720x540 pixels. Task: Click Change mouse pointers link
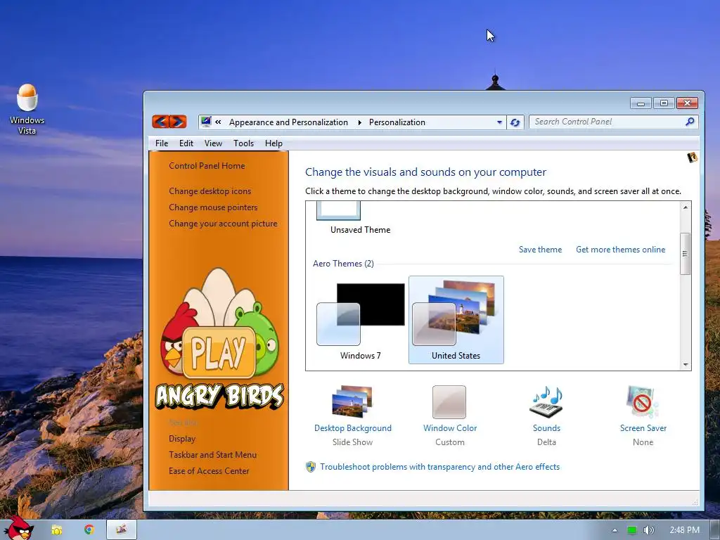213,207
